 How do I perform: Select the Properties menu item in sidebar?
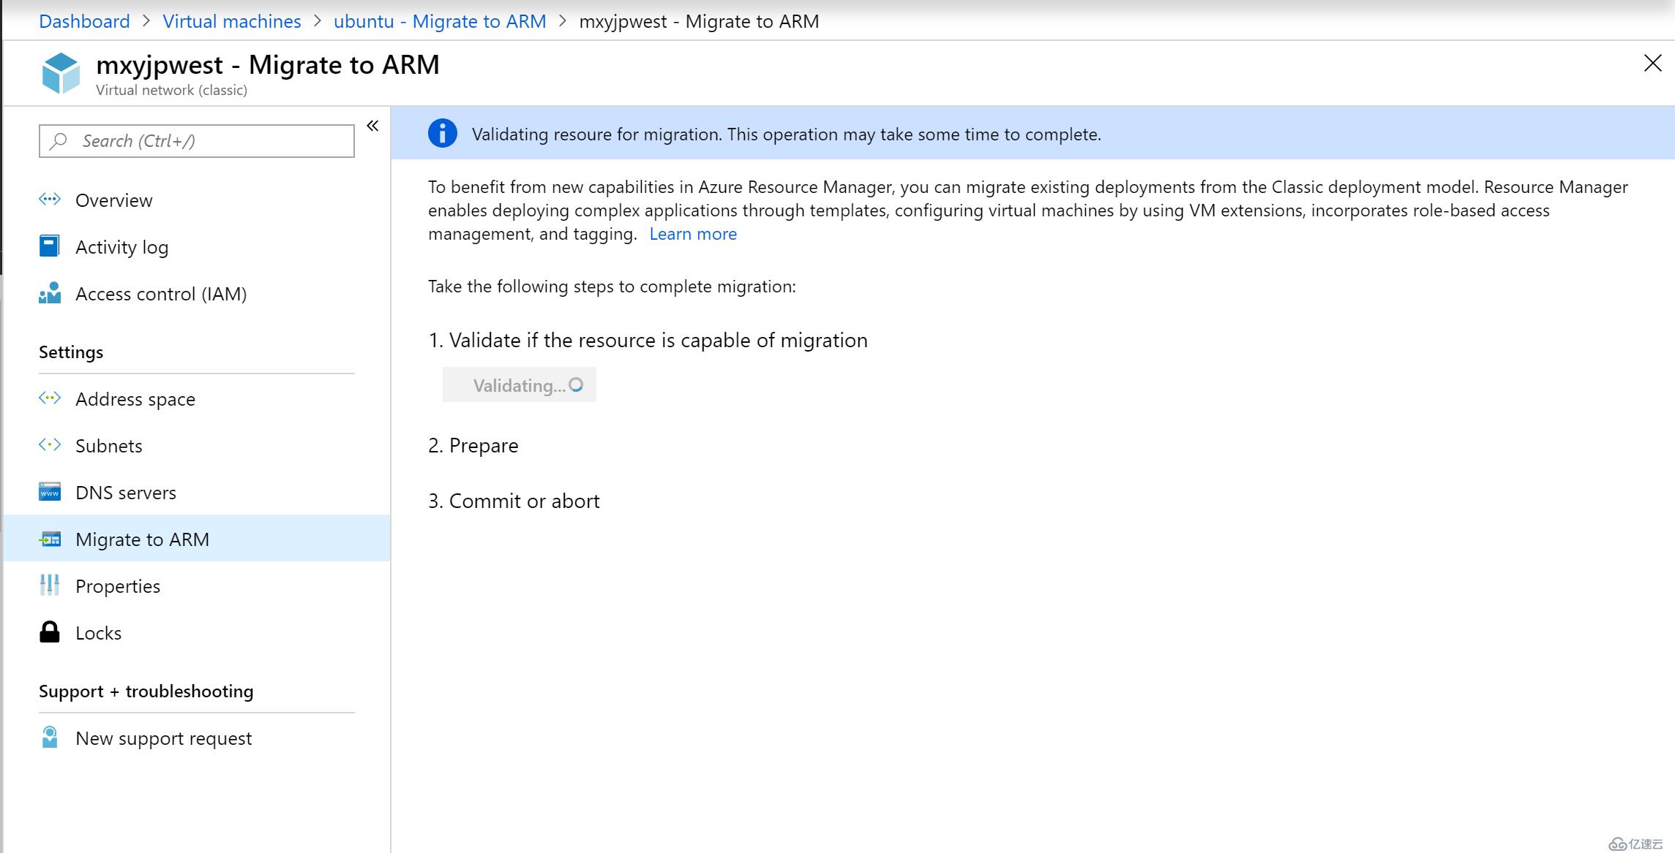pyautogui.click(x=118, y=585)
